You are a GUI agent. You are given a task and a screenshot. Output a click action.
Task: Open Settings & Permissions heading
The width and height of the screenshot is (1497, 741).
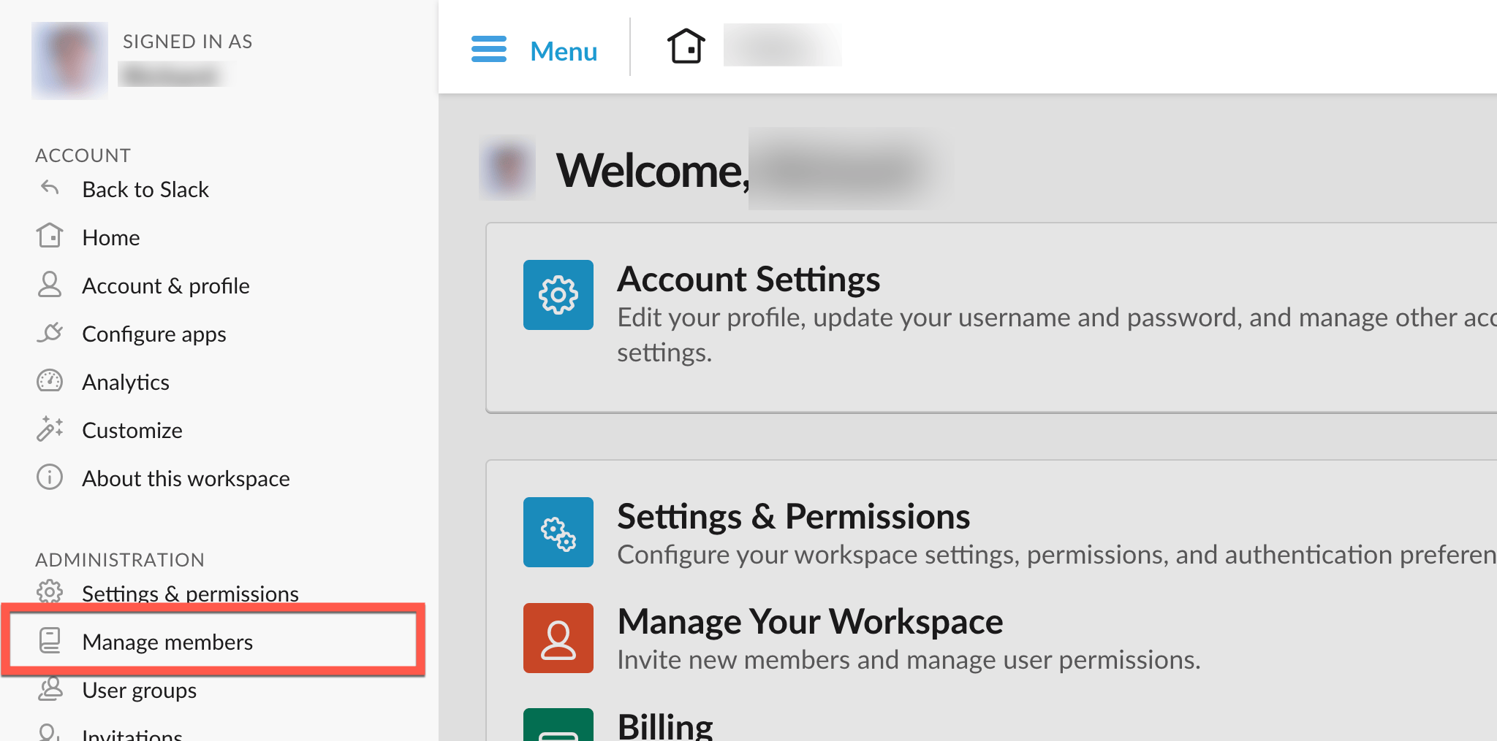794,516
